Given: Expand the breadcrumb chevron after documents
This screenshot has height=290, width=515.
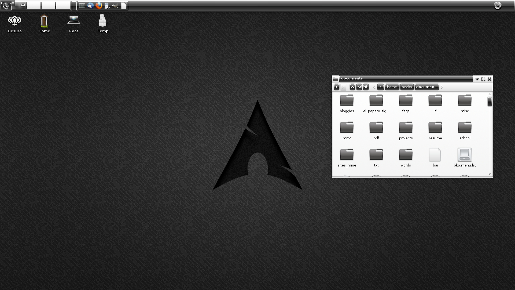Looking at the screenshot, I should 442,87.
